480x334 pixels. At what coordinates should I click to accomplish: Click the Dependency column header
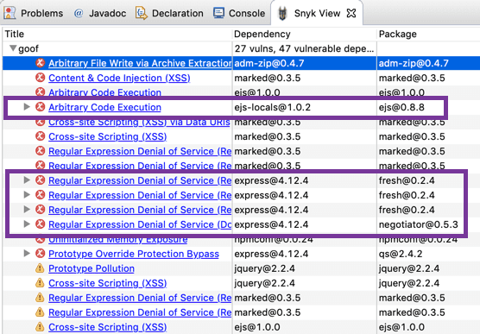coord(262,34)
